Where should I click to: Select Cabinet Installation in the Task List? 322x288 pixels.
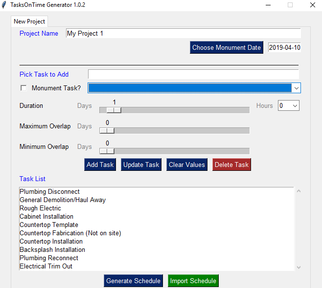(46, 216)
